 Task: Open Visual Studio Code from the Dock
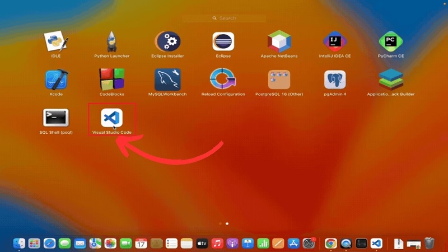(x=376, y=244)
